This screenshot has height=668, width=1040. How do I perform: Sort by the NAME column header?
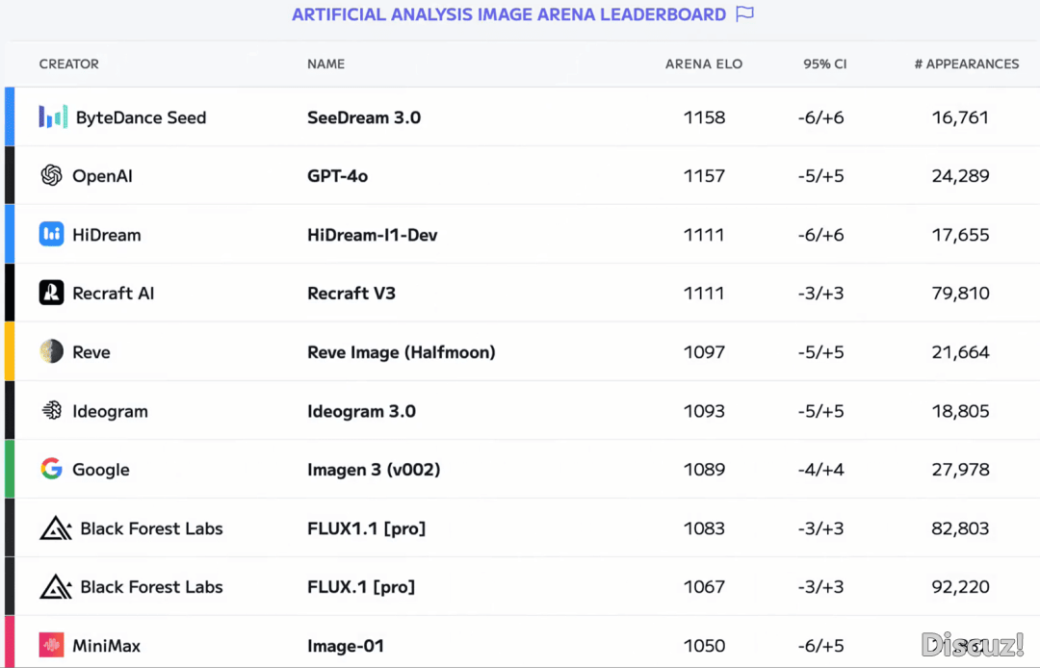tap(325, 64)
